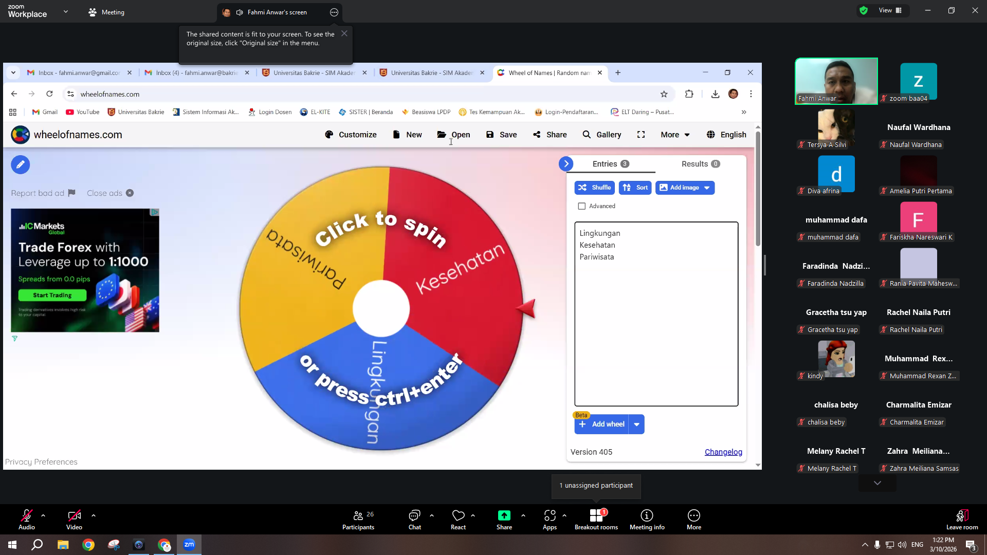Open the Participants panel icon

click(x=358, y=515)
